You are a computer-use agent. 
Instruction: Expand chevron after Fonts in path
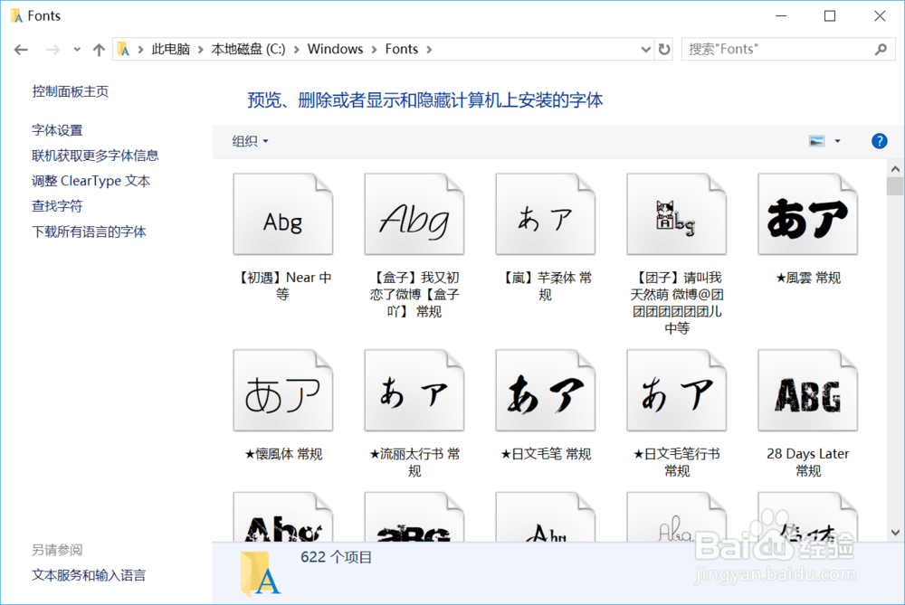pos(429,50)
